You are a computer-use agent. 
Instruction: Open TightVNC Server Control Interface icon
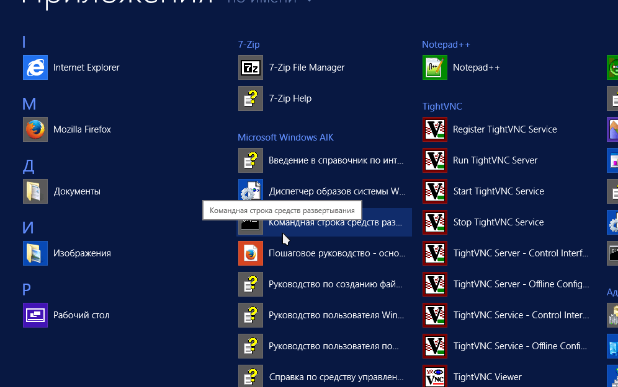(x=435, y=253)
